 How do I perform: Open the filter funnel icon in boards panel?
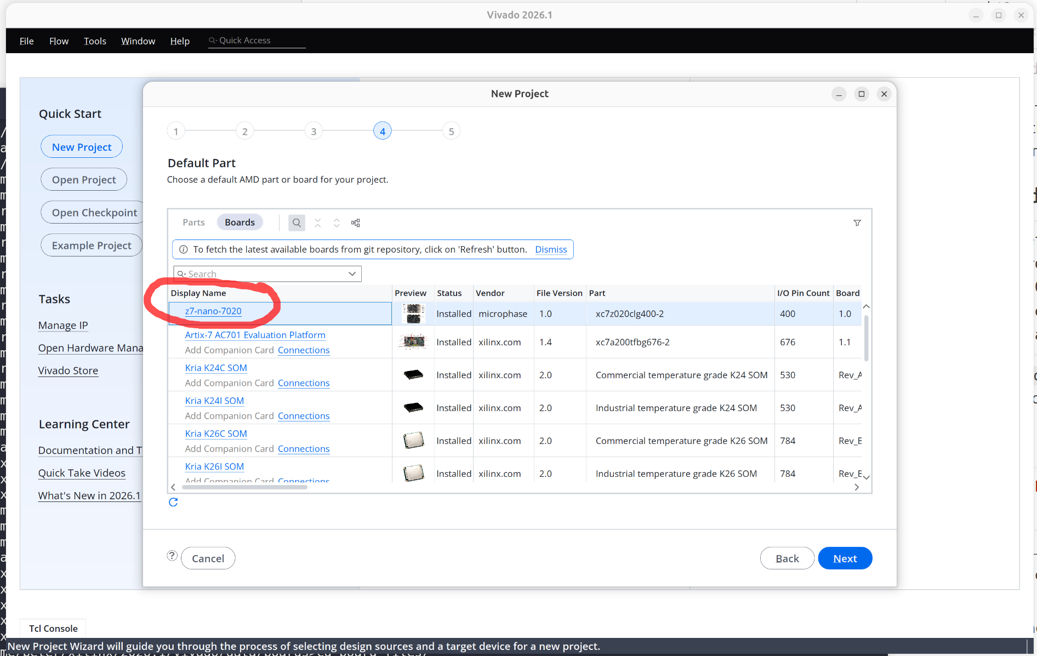tap(857, 223)
